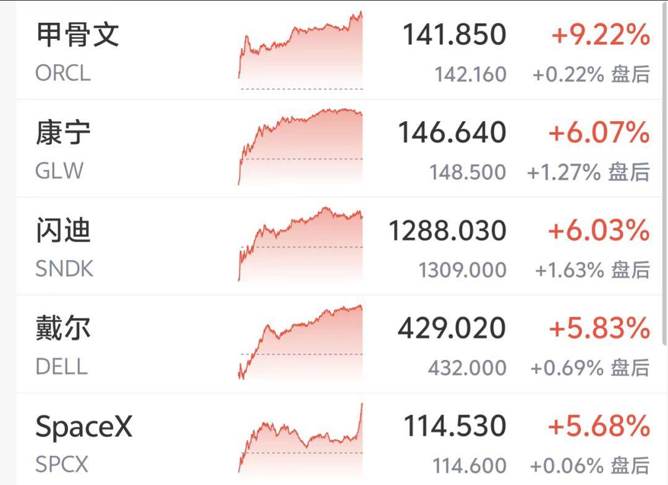Image resolution: width=668 pixels, height=485 pixels.
Task: Open the 戴尔 DELL stock entry
Action: (340, 344)
